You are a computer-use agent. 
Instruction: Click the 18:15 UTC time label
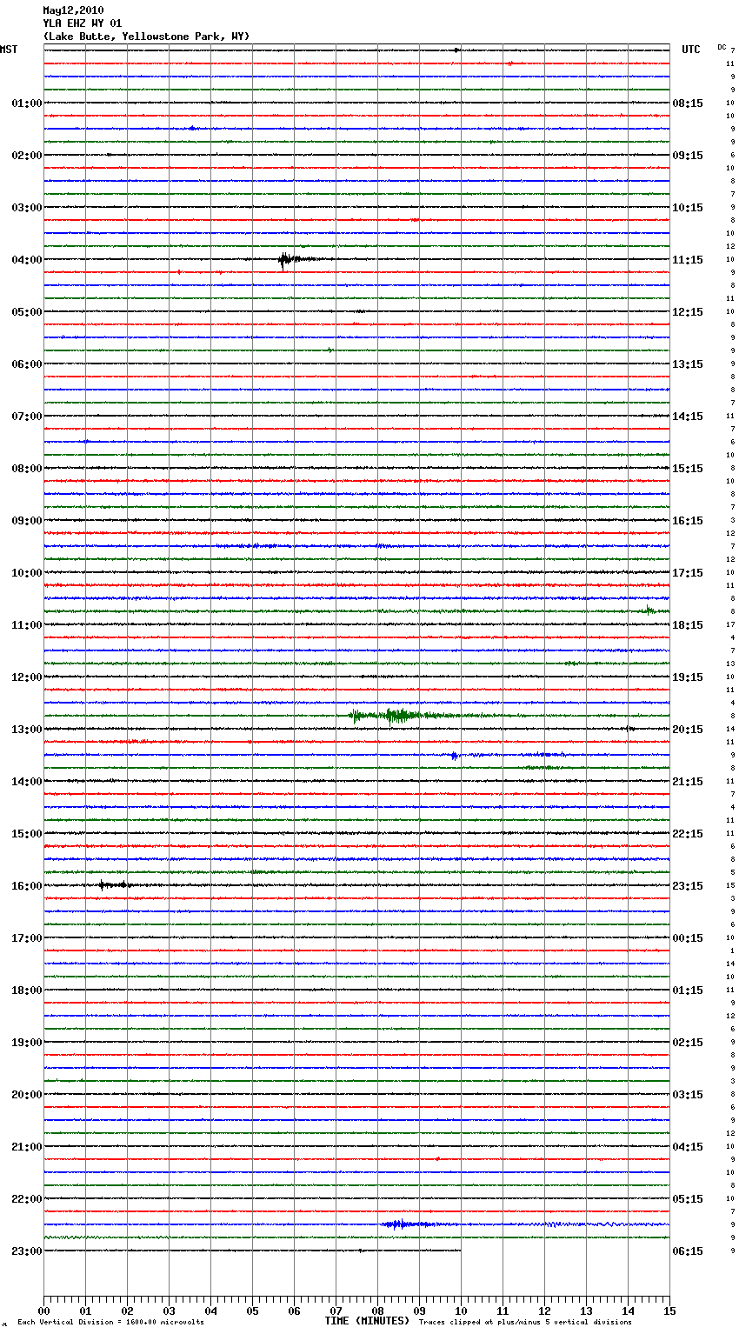click(688, 625)
